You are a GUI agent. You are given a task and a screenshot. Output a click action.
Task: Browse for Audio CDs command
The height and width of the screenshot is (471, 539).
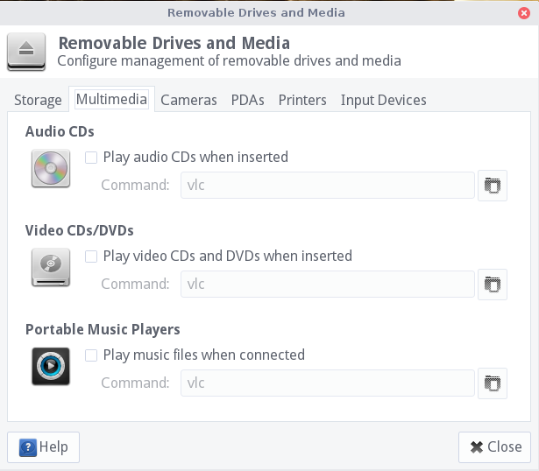(x=493, y=186)
